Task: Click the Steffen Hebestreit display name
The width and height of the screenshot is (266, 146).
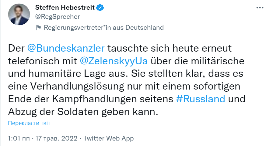Action: (65, 7)
